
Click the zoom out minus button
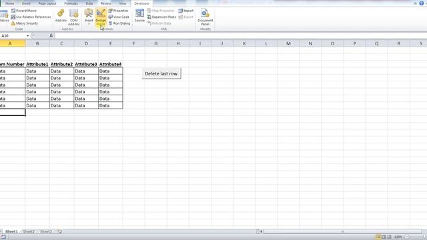point(407,237)
